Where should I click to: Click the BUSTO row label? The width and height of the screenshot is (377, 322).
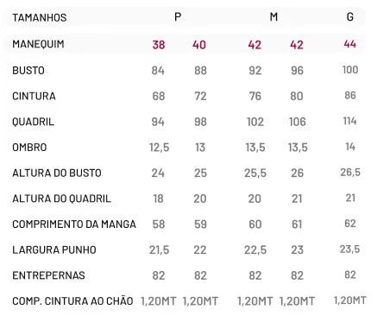coord(28,71)
